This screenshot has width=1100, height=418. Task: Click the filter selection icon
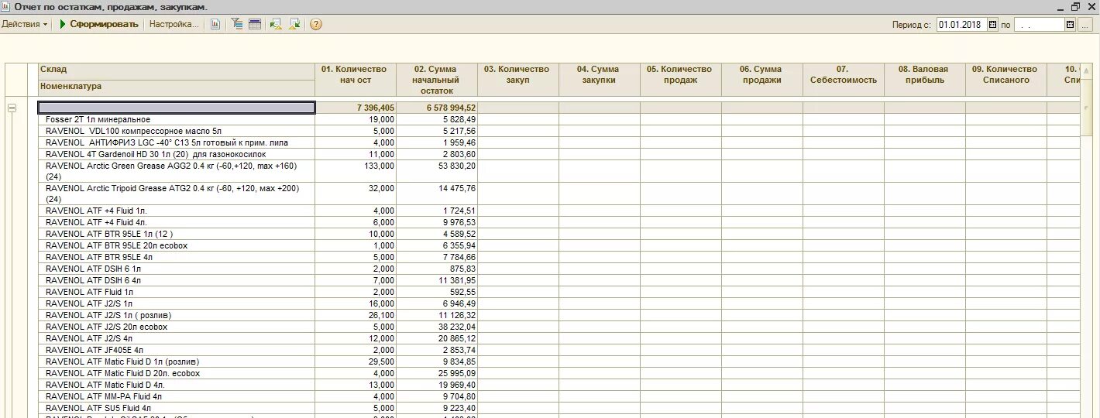[237, 24]
